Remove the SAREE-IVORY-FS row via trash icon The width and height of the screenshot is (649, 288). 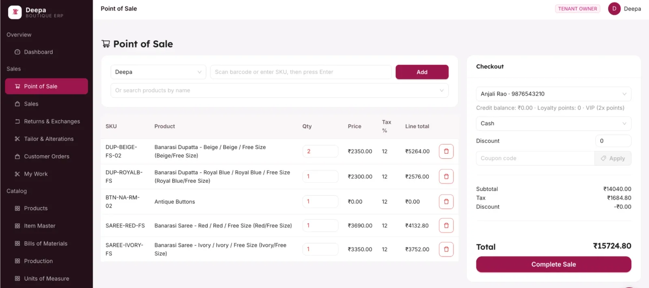(x=446, y=249)
